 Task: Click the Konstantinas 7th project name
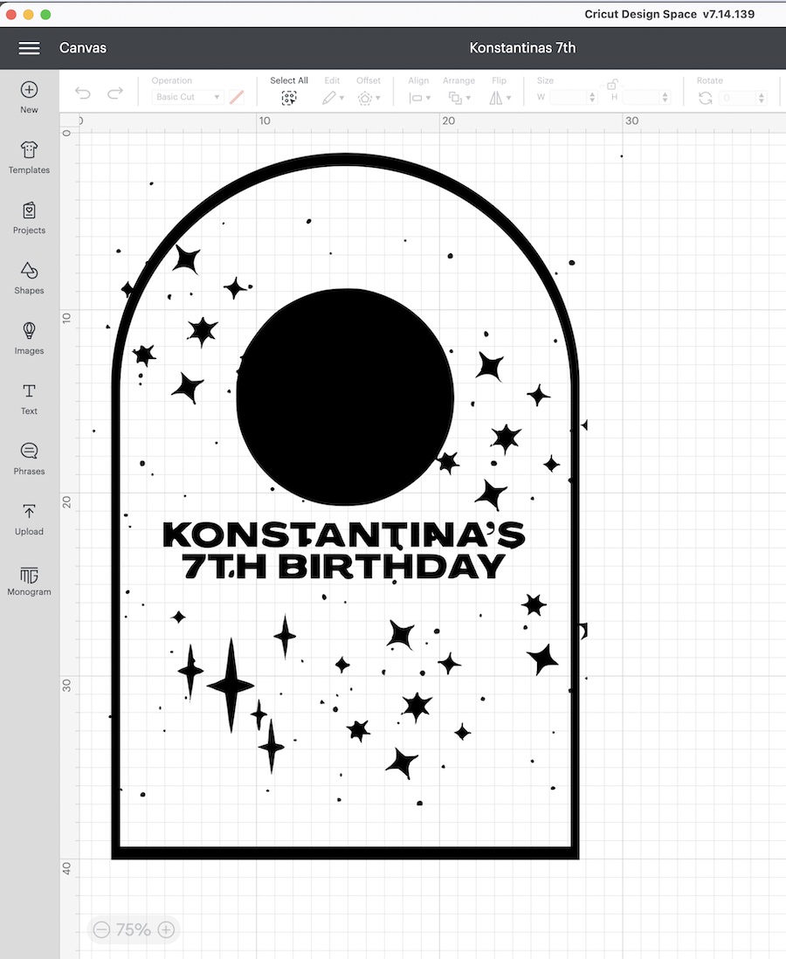pyautogui.click(x=522, y=48)
